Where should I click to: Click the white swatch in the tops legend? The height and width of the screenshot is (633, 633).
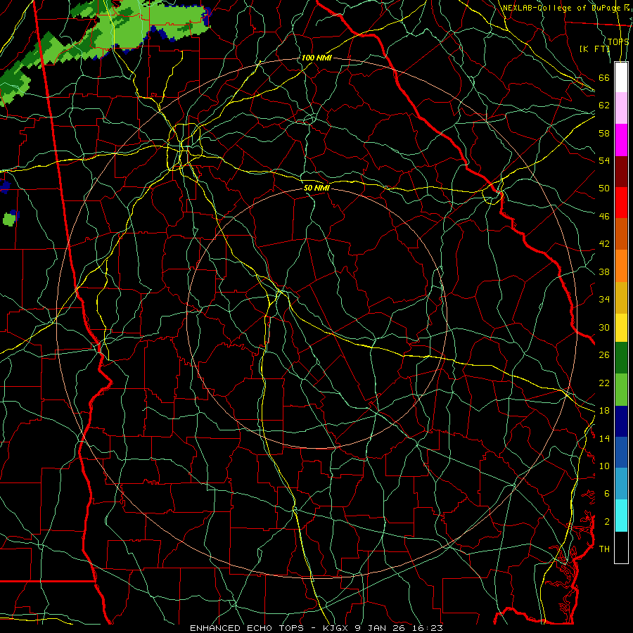tap(621, 77)
